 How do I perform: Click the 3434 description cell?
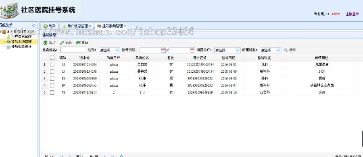tap(322, 71)
